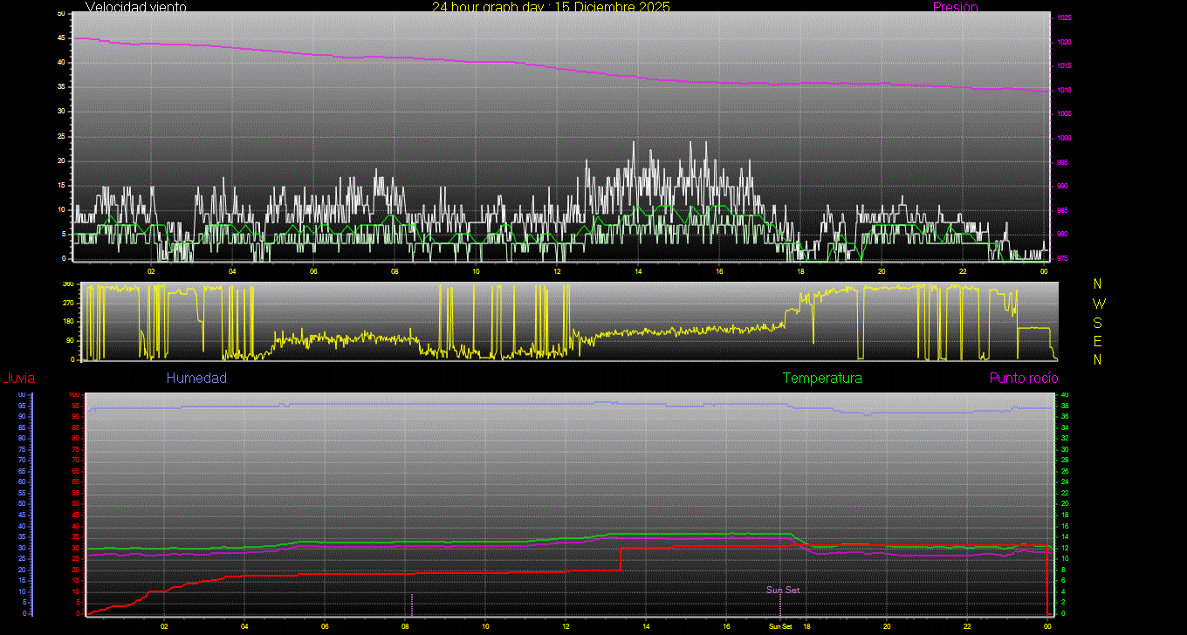Select the 24 hour graph date title
Image resolution: width=1187 pixels, height=635 pixels.
[551, 7]
